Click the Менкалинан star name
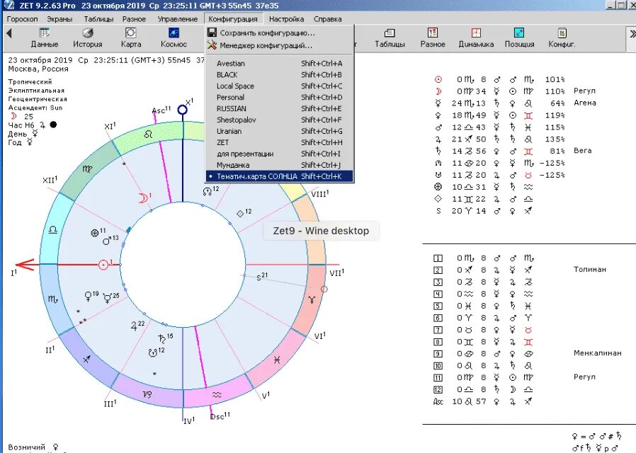This screenshot has width=636, height=453. pyautogui.click(x=598, y=353)
